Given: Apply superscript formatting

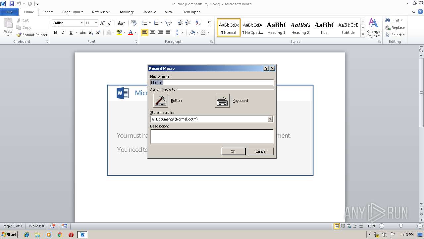Looking at the screenshot, I should click(x=98, y=33).
